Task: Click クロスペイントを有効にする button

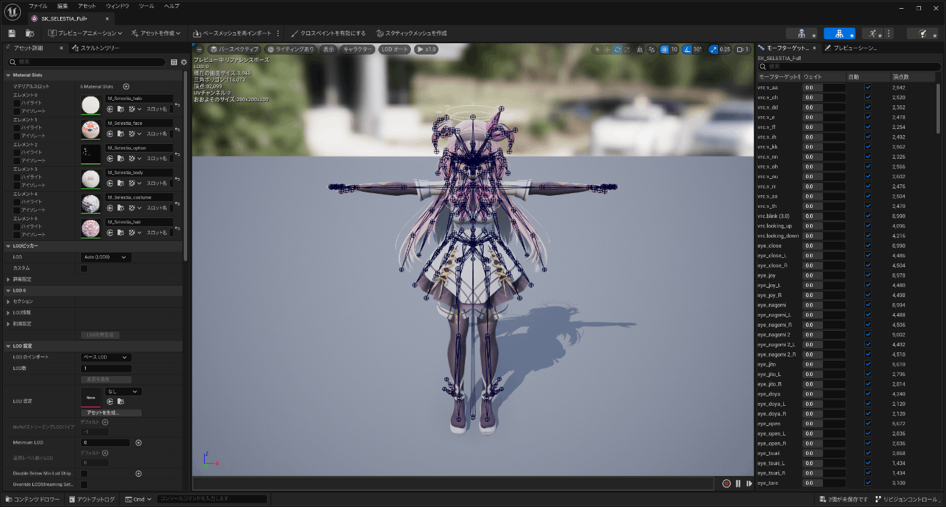Action: pyautogui.click(x=328, y=33)
